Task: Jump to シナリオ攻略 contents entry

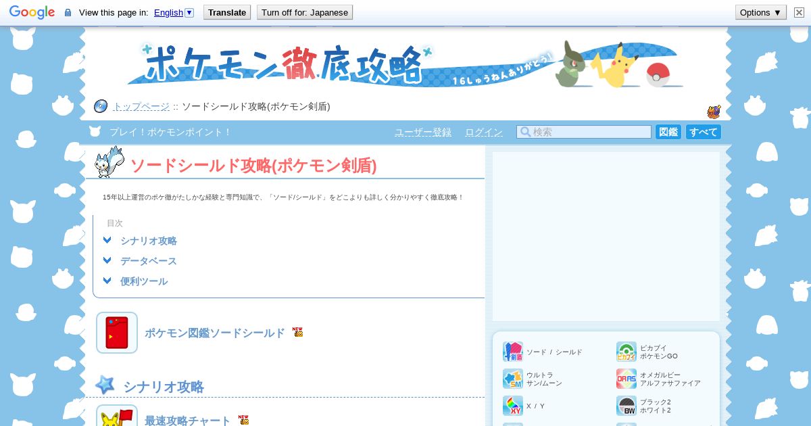Action: pos(149,241)
